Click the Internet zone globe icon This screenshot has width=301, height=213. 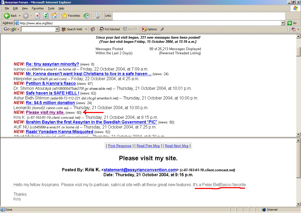pyautogui.click(x=264, y=210)
